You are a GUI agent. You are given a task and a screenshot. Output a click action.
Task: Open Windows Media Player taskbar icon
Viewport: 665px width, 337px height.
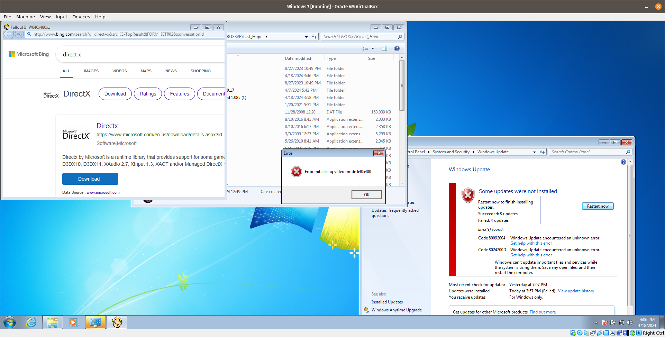click(x=73, y=322)
